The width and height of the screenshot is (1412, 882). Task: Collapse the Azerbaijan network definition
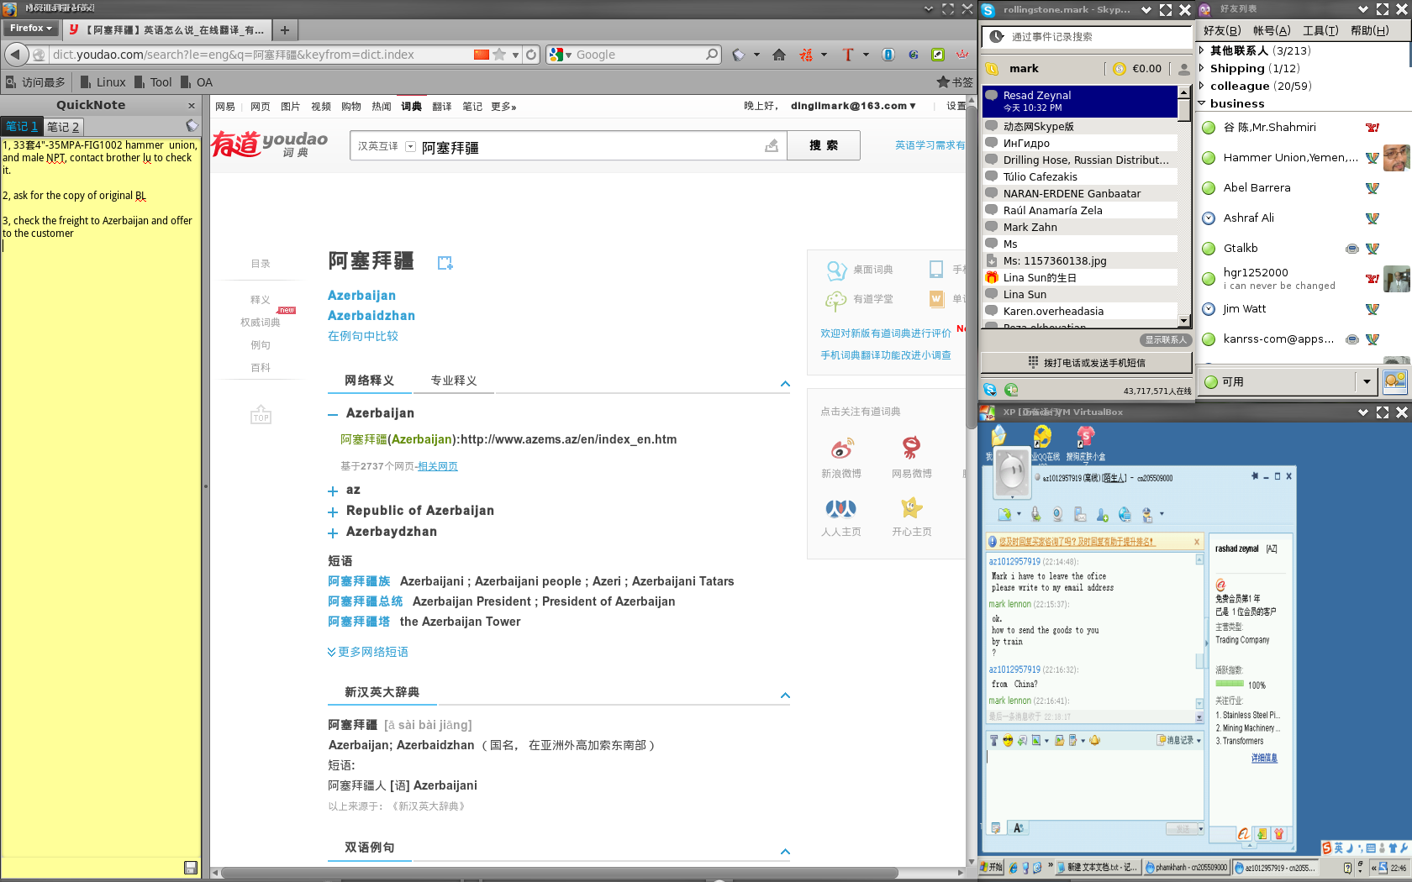coord(333,414)
